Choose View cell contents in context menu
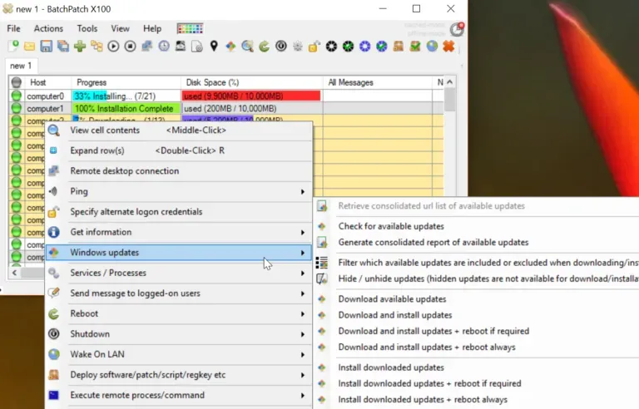This screenshot has width=639, height=409. [x=179, y=131]
